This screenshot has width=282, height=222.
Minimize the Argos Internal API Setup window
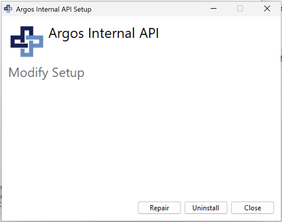213,8
